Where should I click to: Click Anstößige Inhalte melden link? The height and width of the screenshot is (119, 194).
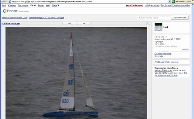pyautogui.click(x=166, y=62)
